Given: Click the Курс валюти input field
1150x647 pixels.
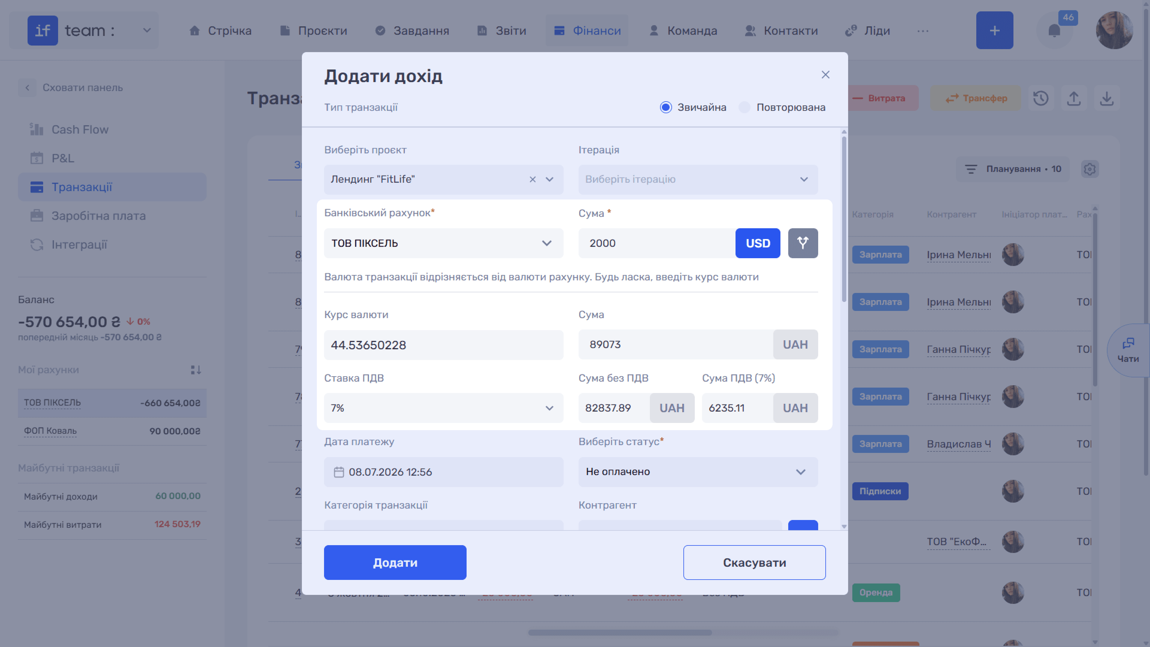Looking at the screenshot, I should tap(443, 345).
